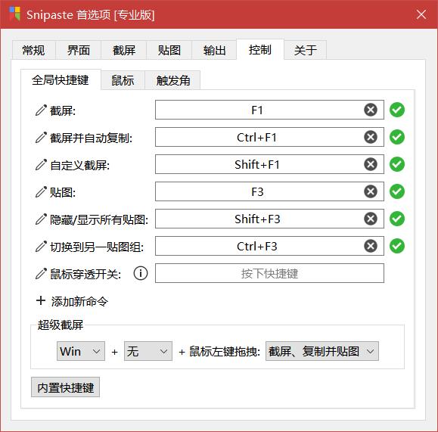
Task: Open the Win modifier dropdown
Action: (x=81, y=351)
